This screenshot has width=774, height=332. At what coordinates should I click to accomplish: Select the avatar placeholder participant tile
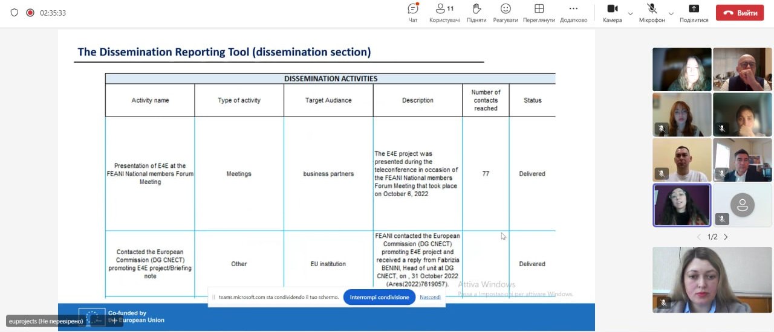tap(742, 205)
